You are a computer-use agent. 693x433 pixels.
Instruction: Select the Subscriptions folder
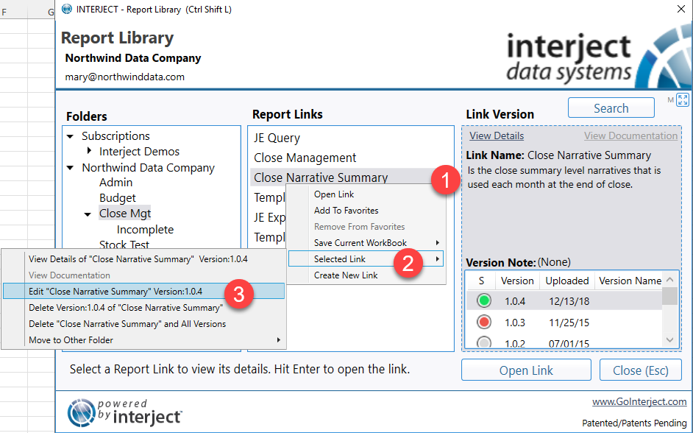pyautogui.click(x=115, y=135)
